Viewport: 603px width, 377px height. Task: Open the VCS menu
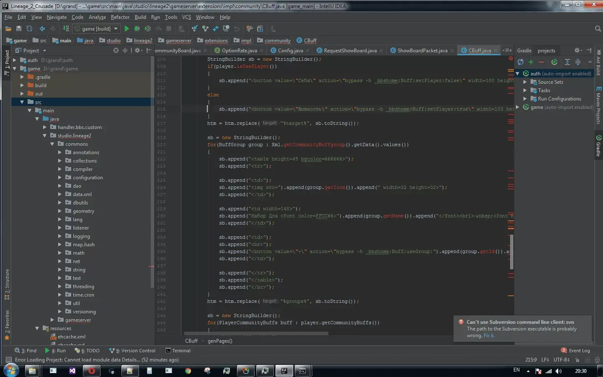click(x=186, y=17)
